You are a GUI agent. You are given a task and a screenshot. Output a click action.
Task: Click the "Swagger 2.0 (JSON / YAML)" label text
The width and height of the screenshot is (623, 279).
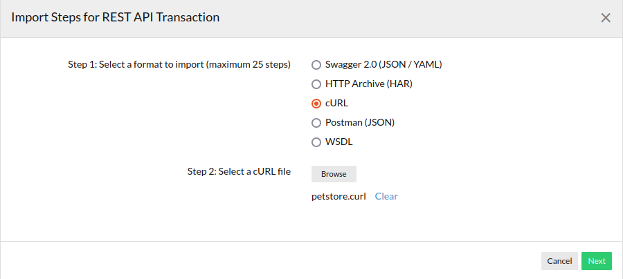tap(383, 65)
